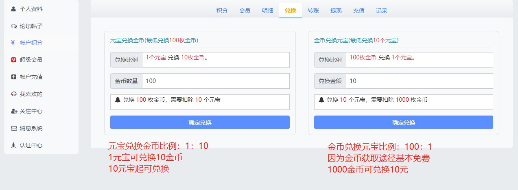Click the 金币数量 input field
518x190 pixels.
click(216, 81)
